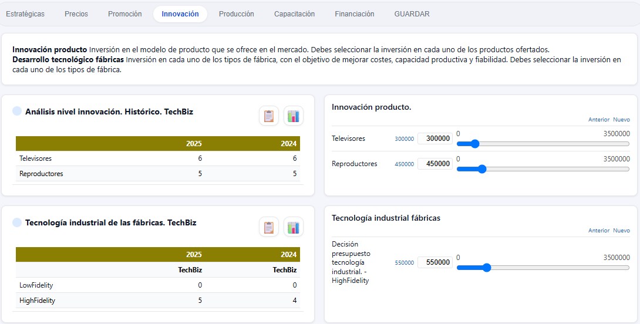Viewport: 640px width, 324px height.
Task: Click Anterior label in Innovación producto panel
Action: (x=599, y=120)
